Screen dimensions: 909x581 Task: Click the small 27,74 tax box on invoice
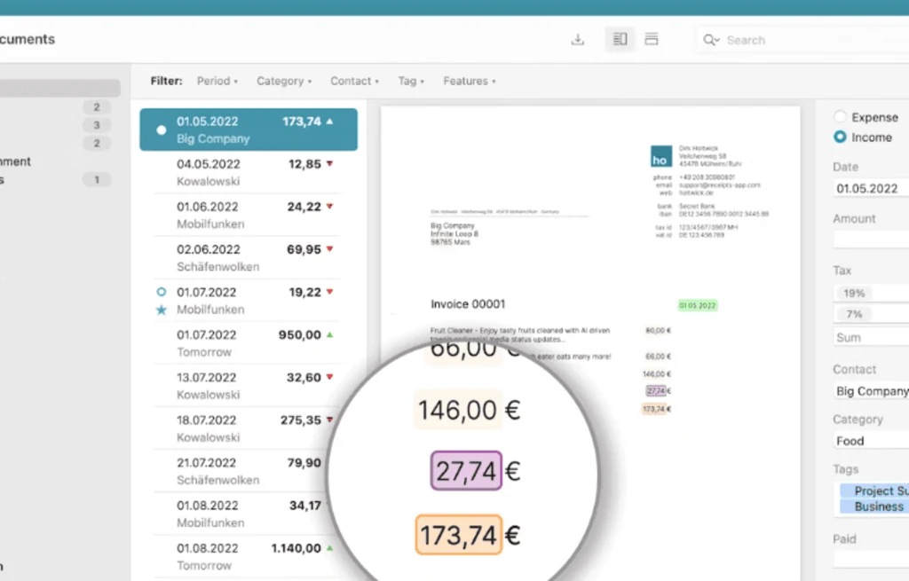pos(656,391)
